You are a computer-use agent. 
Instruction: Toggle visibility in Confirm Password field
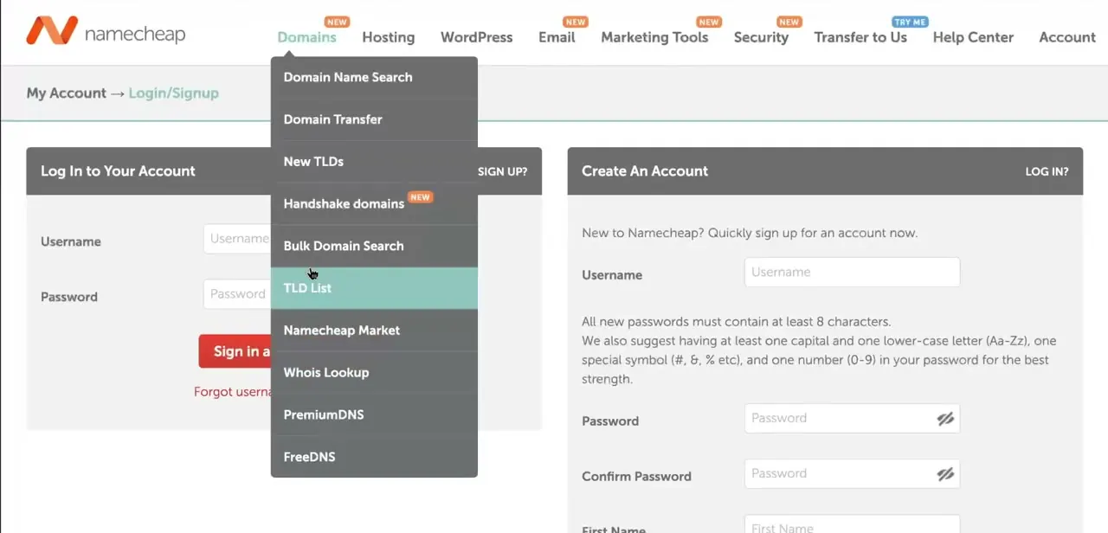coord(945,474)
